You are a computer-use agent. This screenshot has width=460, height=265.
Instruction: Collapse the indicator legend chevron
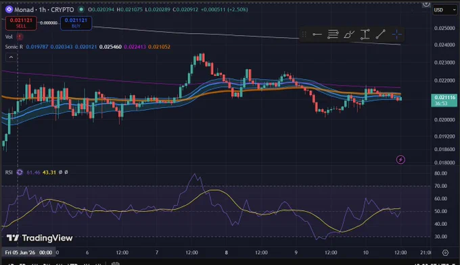(11, 57)
